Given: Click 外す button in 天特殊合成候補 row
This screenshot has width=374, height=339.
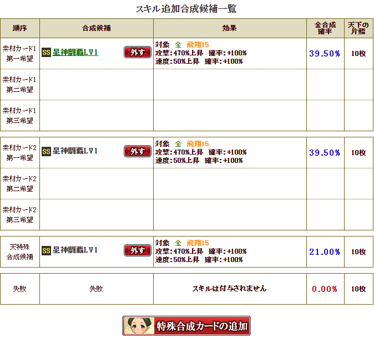Looking at the screenshot, I should click(x=138, y=250).
